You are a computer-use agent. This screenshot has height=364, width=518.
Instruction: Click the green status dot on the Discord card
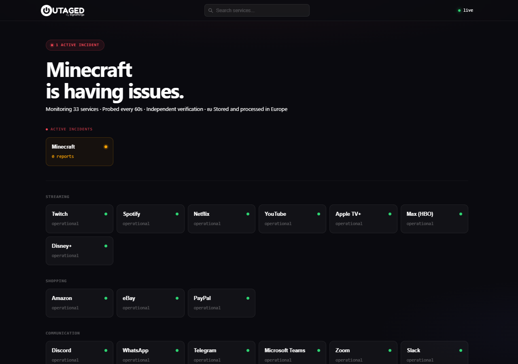coord(106,350)
